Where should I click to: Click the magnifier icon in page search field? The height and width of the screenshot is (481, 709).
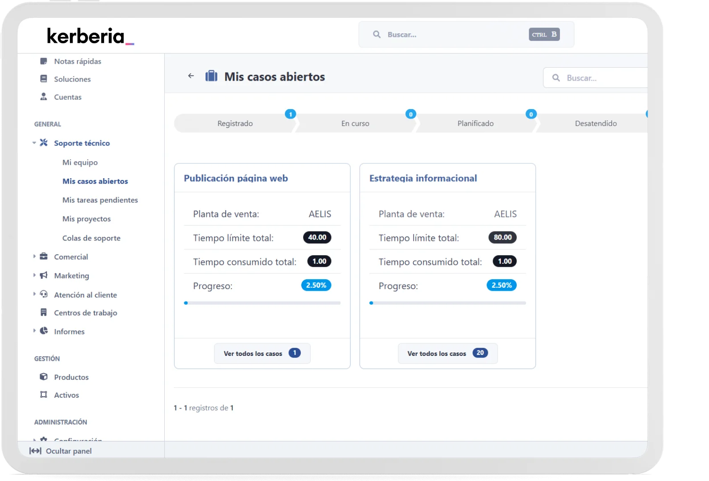(556, 77)
